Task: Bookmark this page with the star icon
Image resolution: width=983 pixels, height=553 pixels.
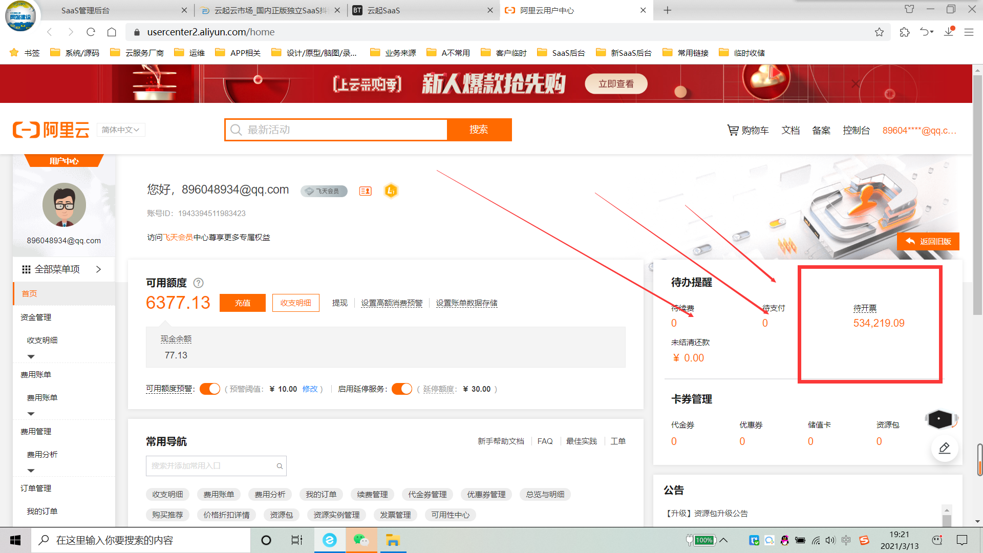Action: click(879, 32)
